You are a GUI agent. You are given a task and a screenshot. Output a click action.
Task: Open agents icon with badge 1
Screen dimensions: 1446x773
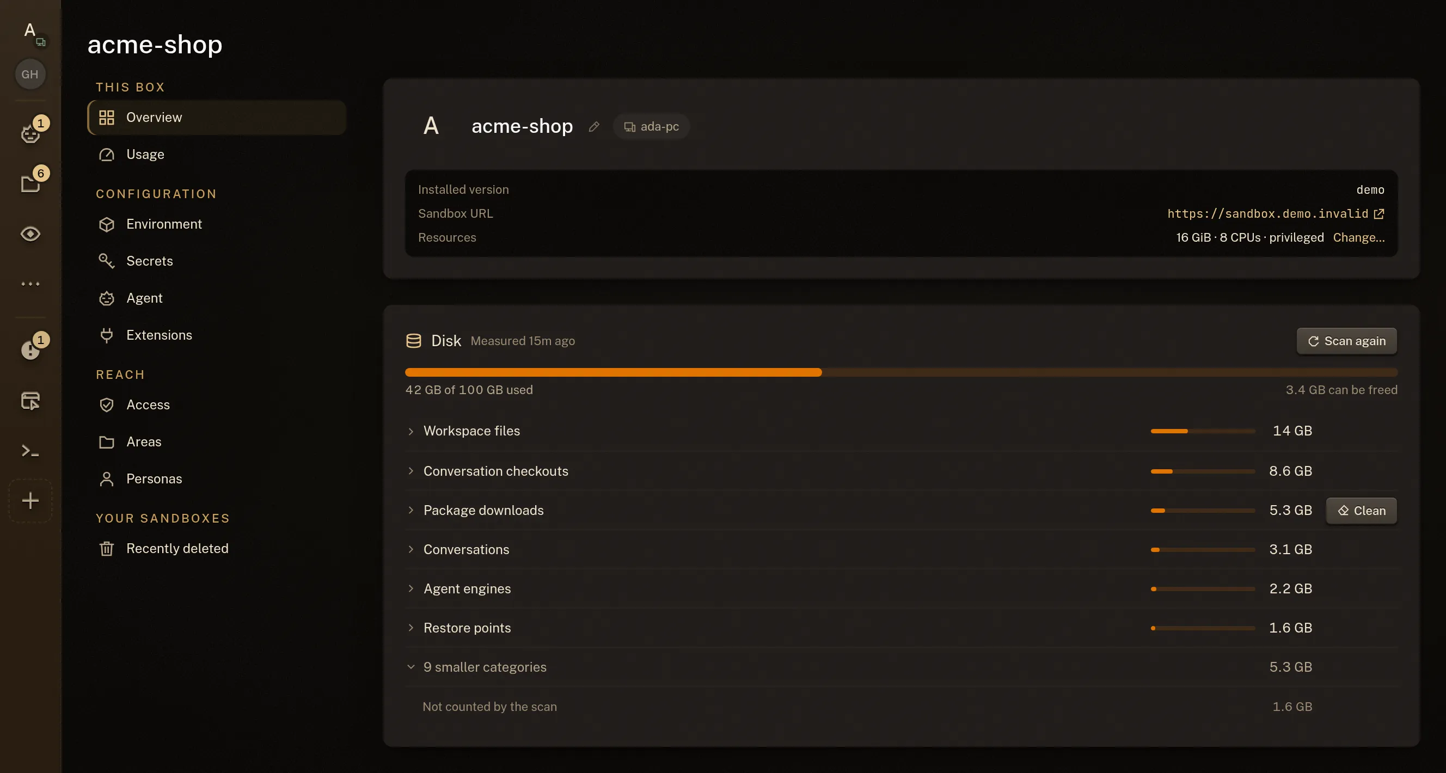click(30, 133)
